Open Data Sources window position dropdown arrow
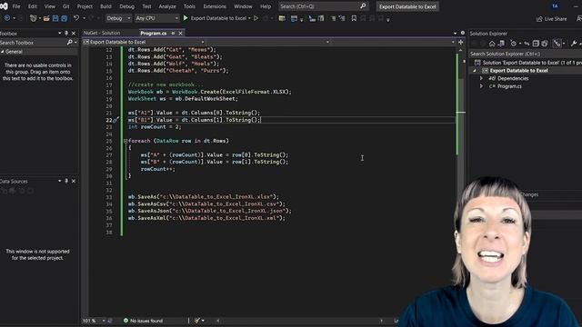 coord(59,181)
